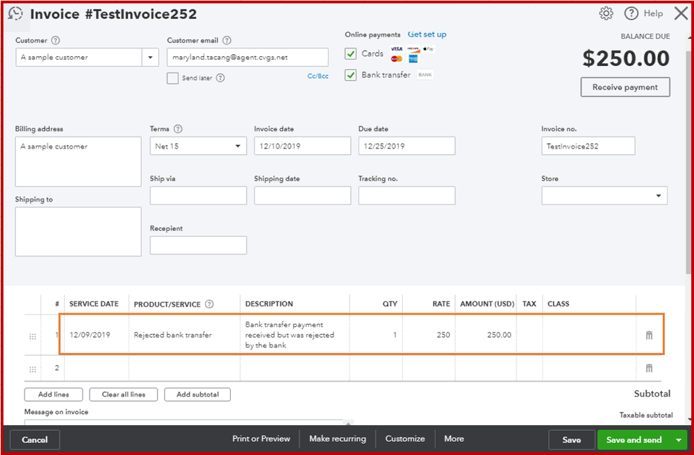Screen dimensions: 694x455
Task: Click the Due date field
Action: click(407, 146)
